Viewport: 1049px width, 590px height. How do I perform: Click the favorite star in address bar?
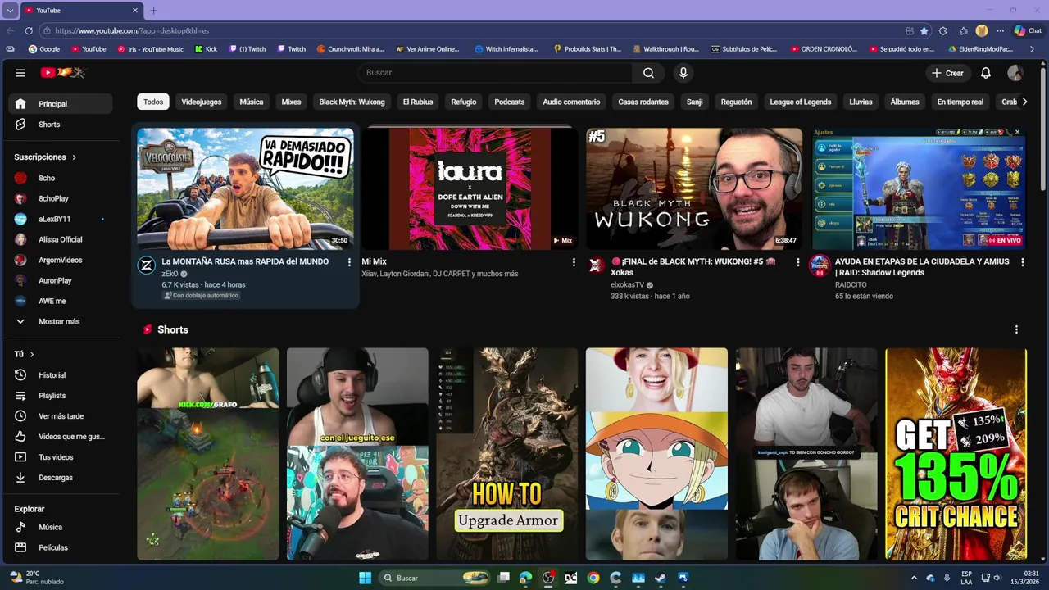click(924, 30)
